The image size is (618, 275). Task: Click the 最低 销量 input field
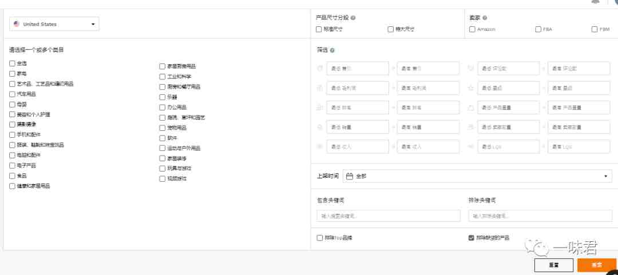pyautogui.click(x=358, y=127)
